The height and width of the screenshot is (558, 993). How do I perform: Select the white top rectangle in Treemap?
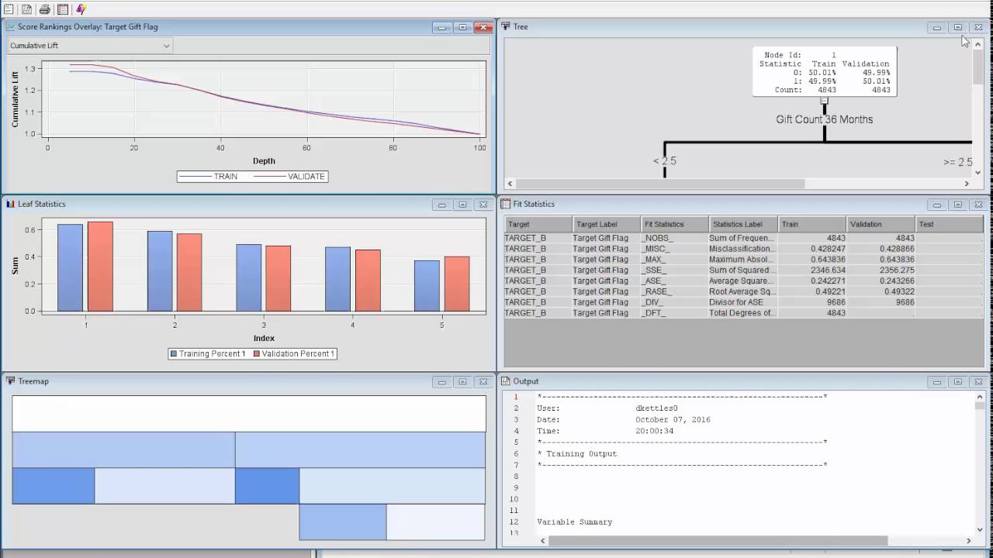click(x=249, y=414)
